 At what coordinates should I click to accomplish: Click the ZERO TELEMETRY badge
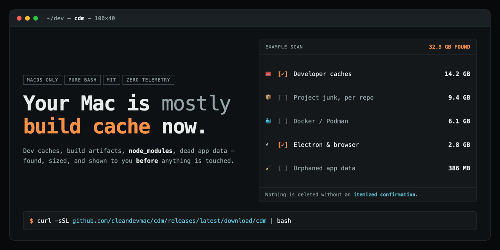click(148, 80)
